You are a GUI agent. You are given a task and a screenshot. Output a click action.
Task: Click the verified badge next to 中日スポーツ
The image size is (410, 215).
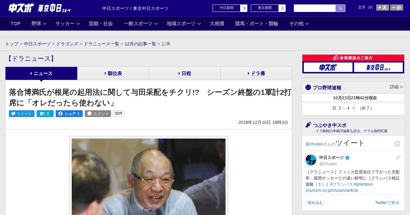pos(347,158)
